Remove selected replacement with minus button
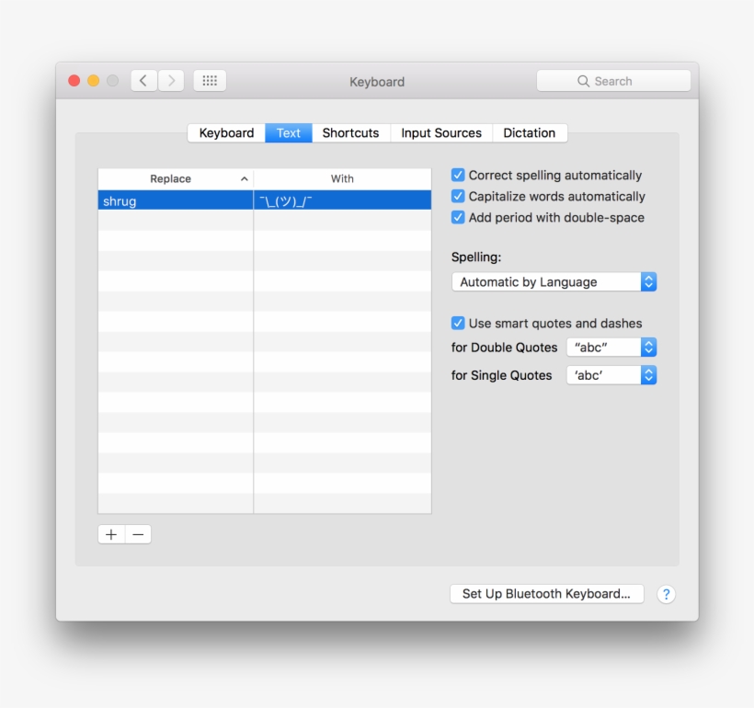The width and height of the screenshot is (754, 708). tap(138, 533)
